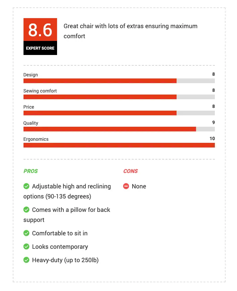Click green checkmark beside Adjustable high and reclining

(x=27, y=186)
